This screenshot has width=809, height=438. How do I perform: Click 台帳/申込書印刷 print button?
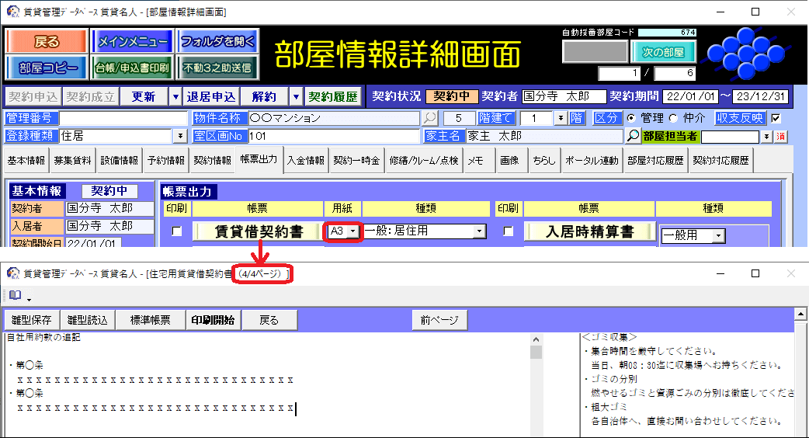pos(132,68)
